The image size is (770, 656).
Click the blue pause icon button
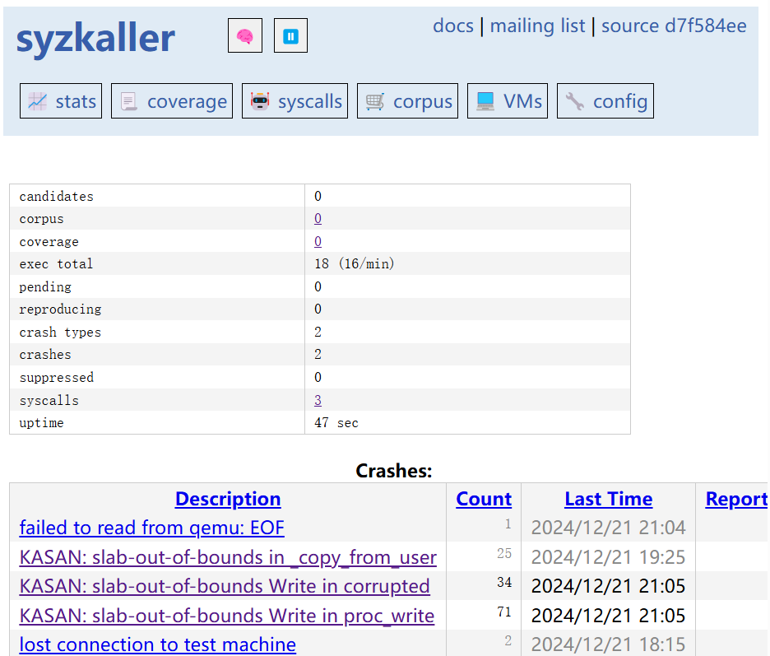pos(290,35)
